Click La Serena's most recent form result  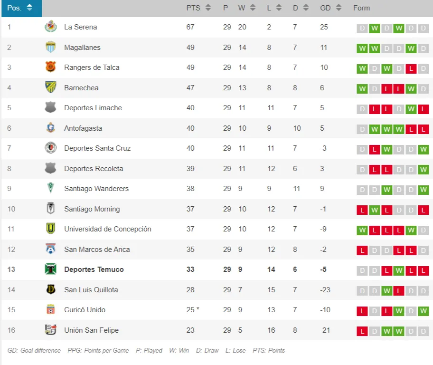coord(424,29)
